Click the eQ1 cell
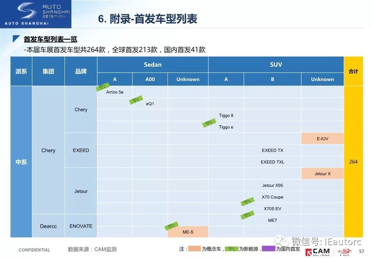 pyautogui.click(x=150, y=104)
